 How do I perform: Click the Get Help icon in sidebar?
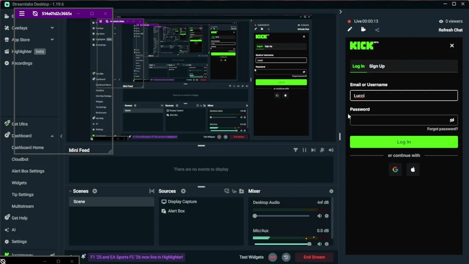point(7,218)
